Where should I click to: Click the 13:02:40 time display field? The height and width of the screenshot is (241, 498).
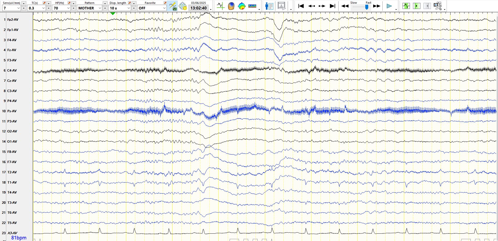point(199,8)
